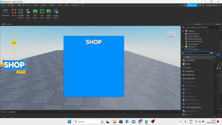
Task: Select ReplicatedStorage in Explorer tree
Action: (195, 39)
